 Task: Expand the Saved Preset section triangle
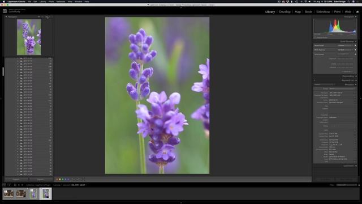point(356,45)
